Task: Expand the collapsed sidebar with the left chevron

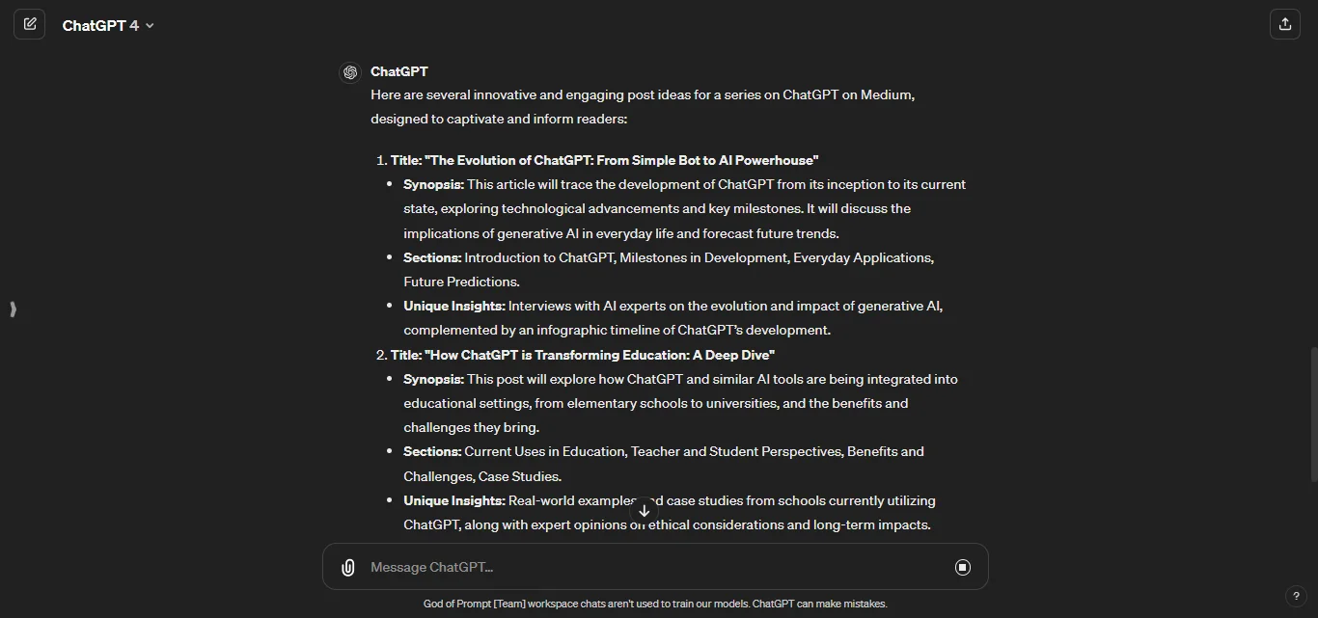Action: [13, 309]
